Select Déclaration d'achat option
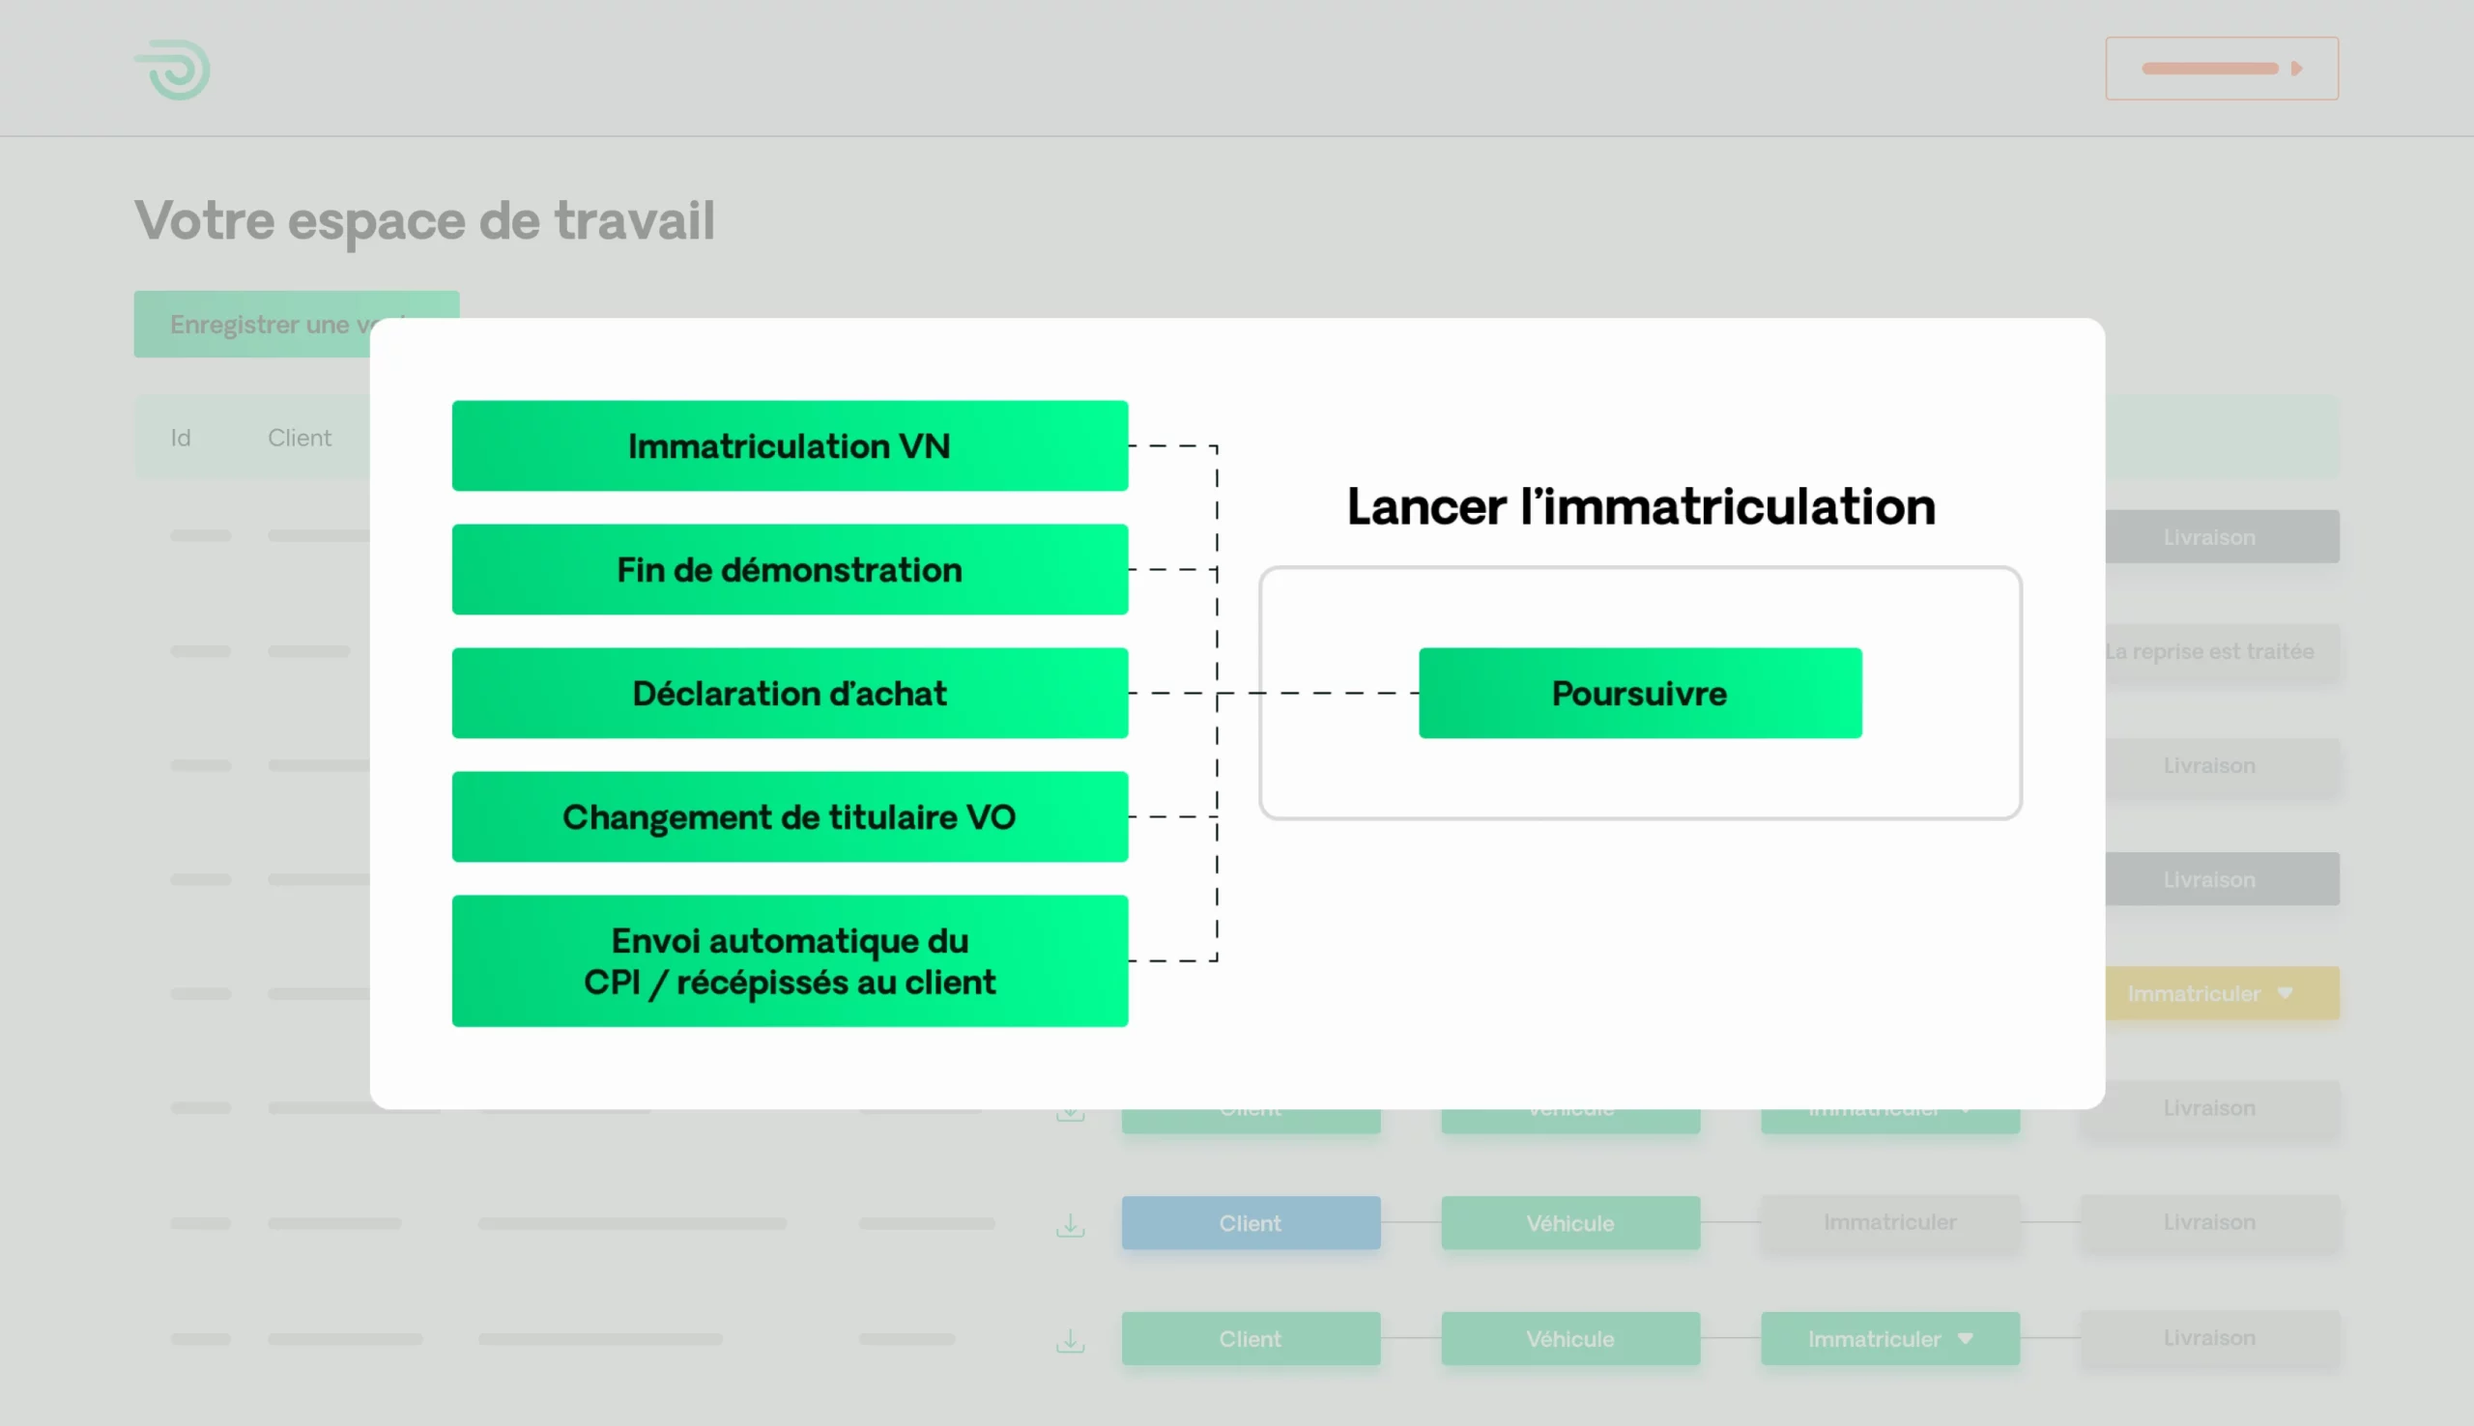 coord(790,693)
